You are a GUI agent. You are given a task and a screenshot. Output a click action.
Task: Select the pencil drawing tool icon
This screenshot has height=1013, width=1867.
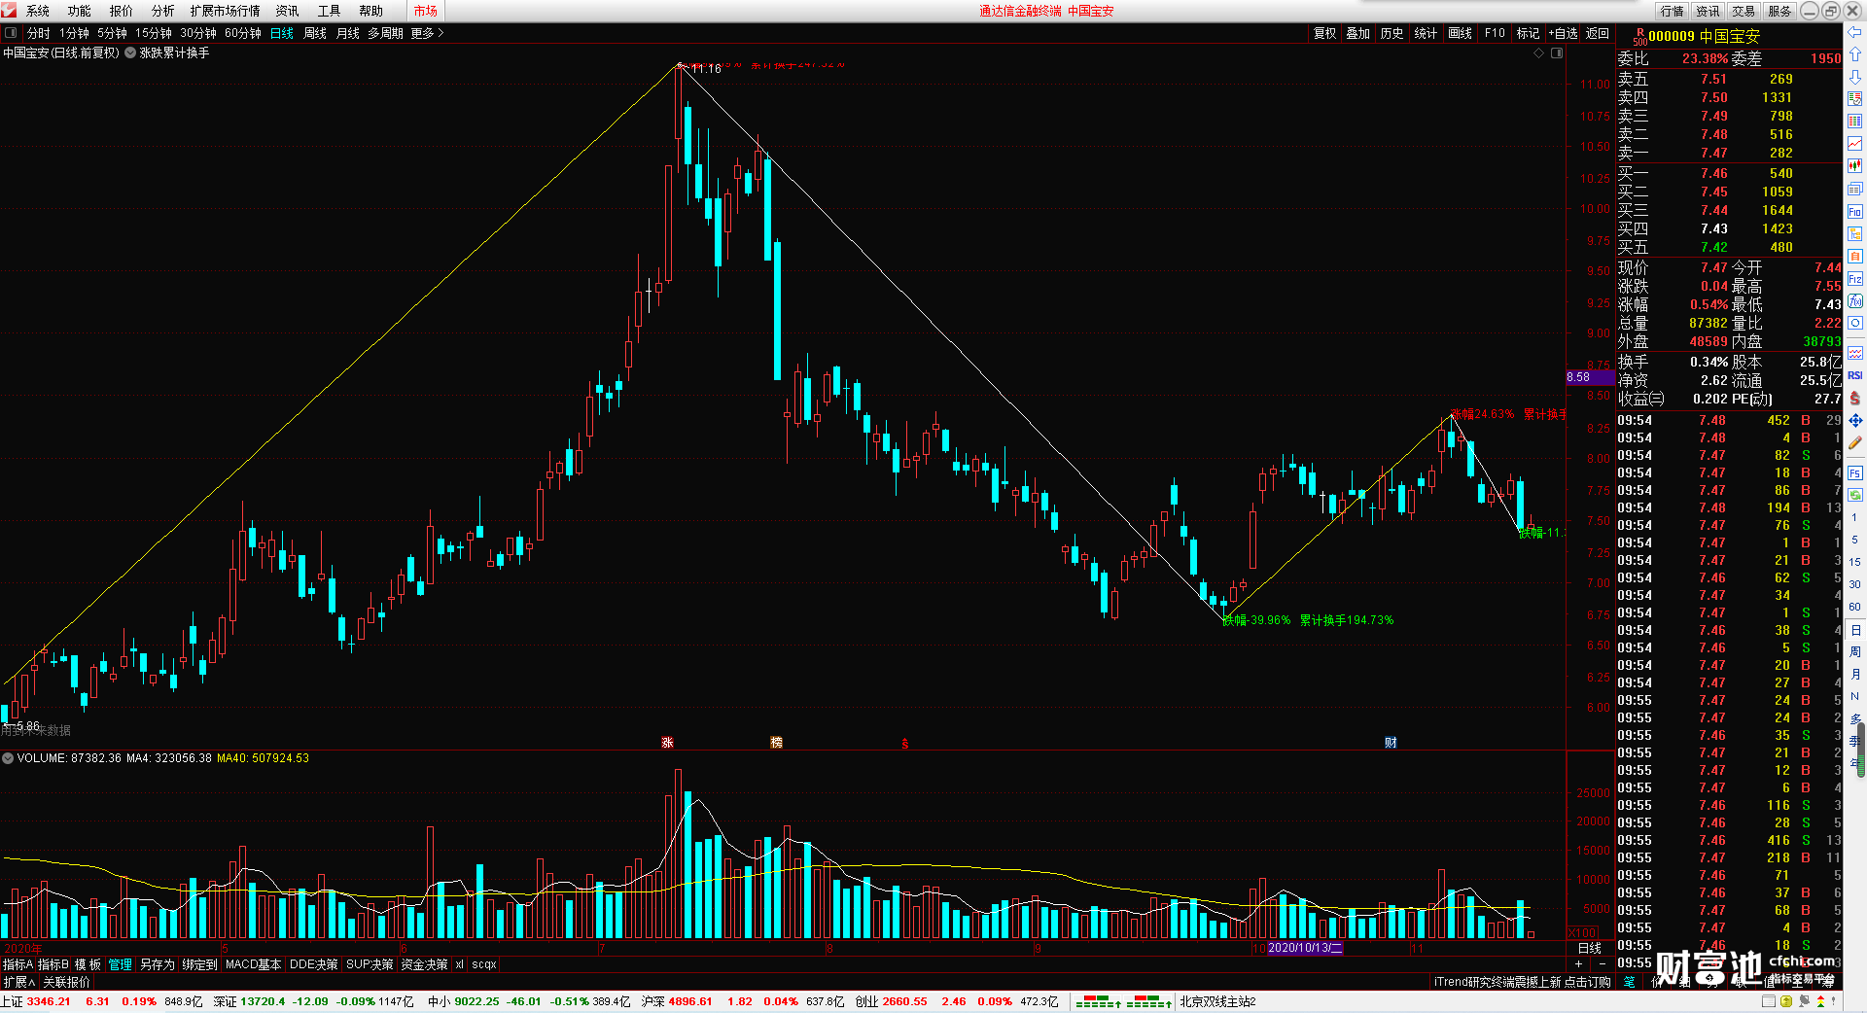click(x=1854, y=442)
